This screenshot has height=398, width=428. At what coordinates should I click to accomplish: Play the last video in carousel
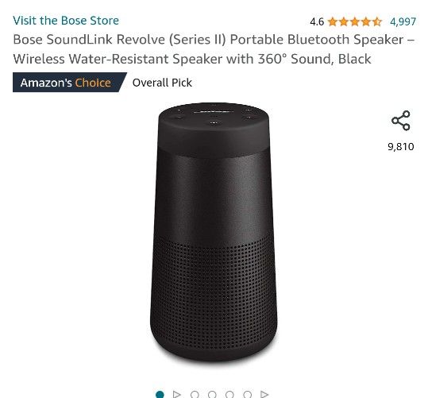[264, 394]
